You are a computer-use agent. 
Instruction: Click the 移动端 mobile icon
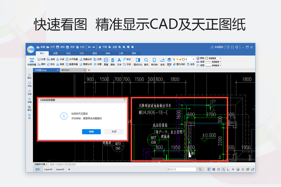[x=154, y=61]
